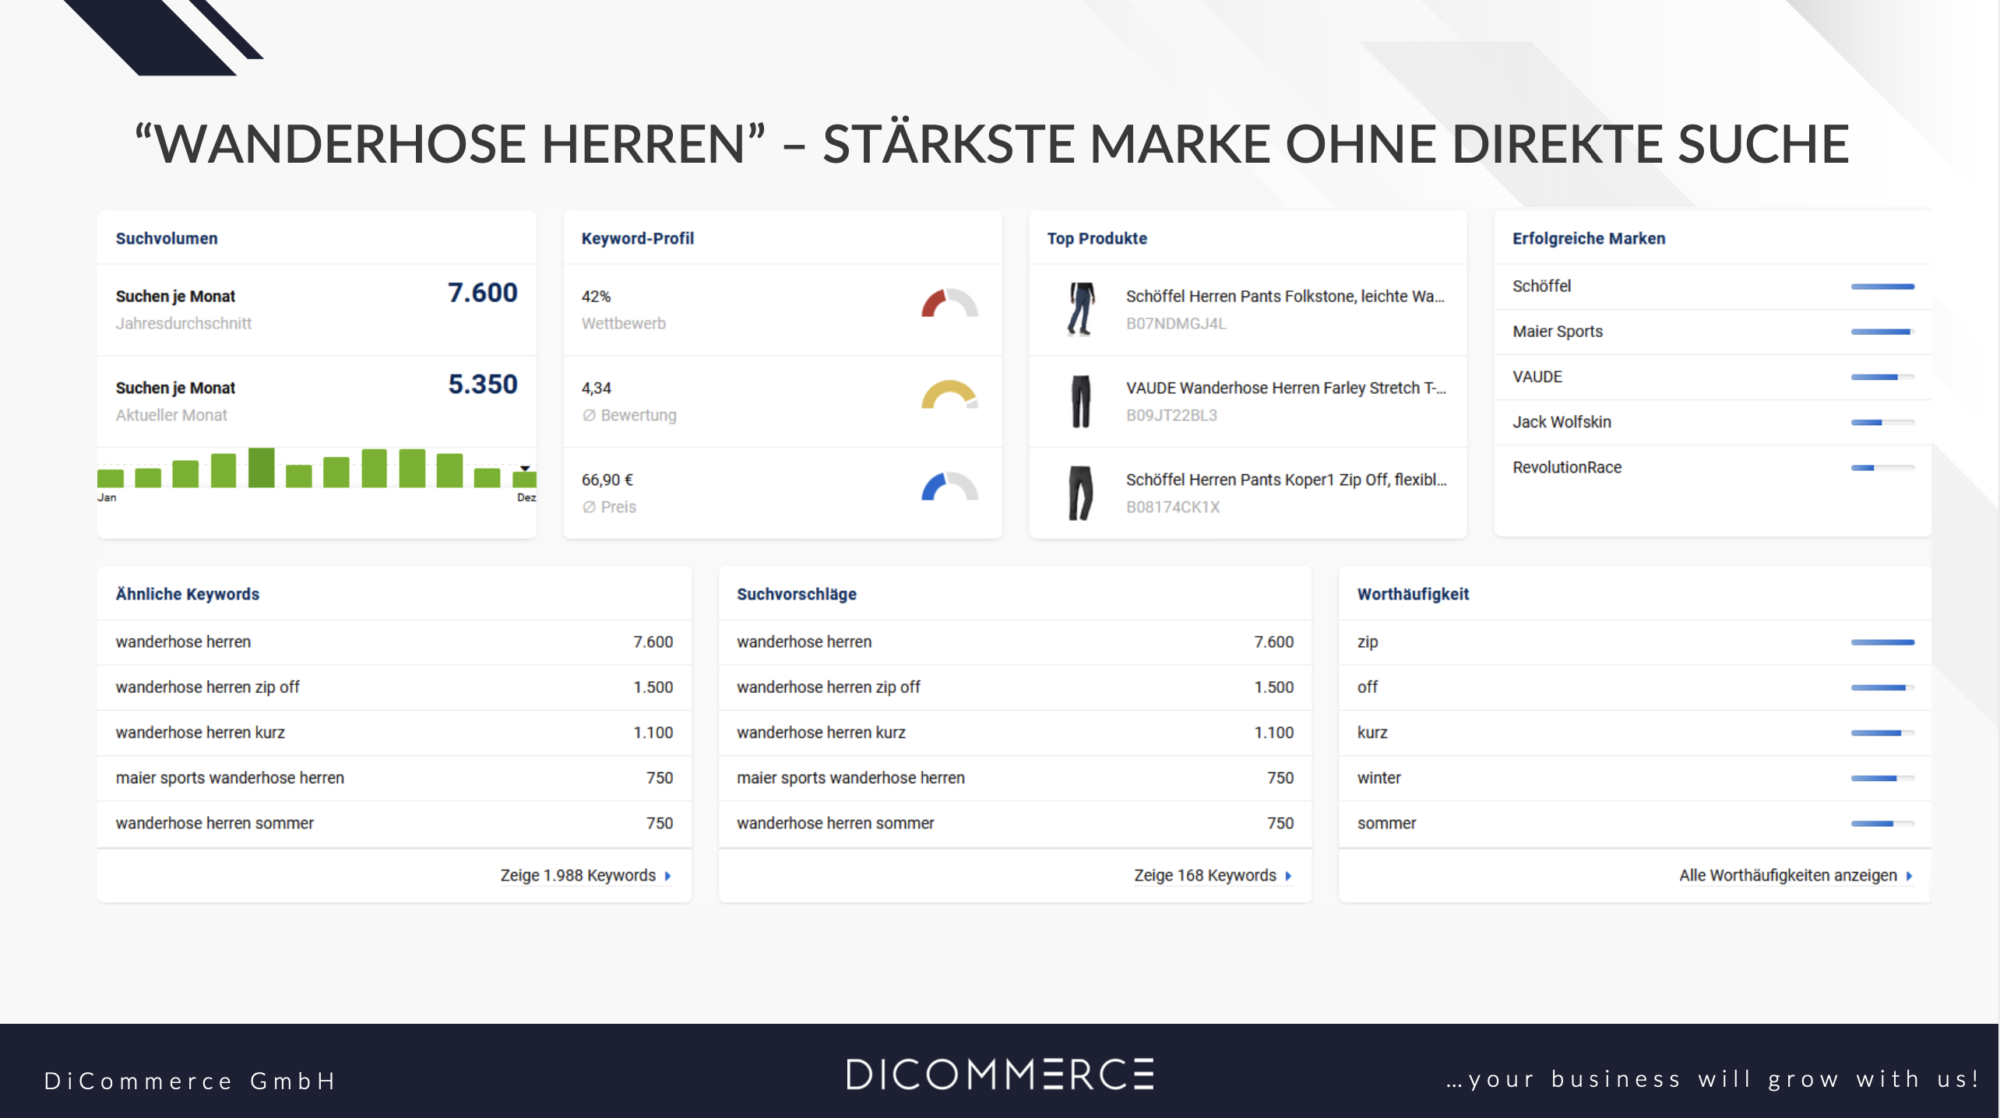The width and height of the screenshot is (2000, 1118).
Task: Click the tallest dark green bar in the chart
Action: click(x=261, y=467)
